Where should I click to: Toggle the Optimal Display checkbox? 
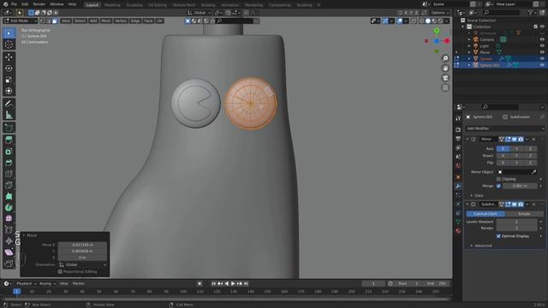point(498,236)
